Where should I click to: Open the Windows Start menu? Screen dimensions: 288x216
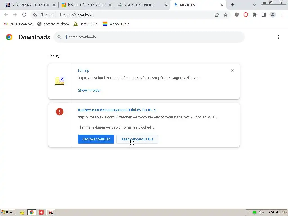click(8, 212)
